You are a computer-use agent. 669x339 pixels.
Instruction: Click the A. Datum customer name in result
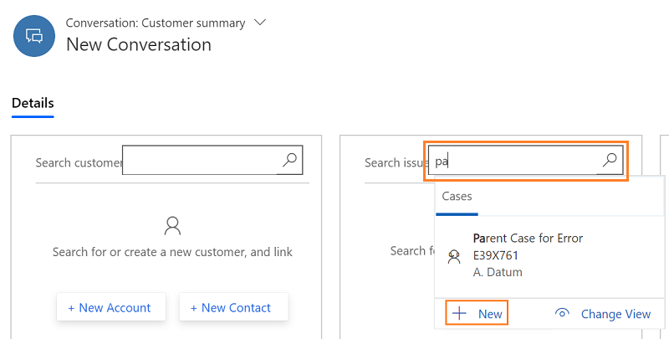pos(498,272)
